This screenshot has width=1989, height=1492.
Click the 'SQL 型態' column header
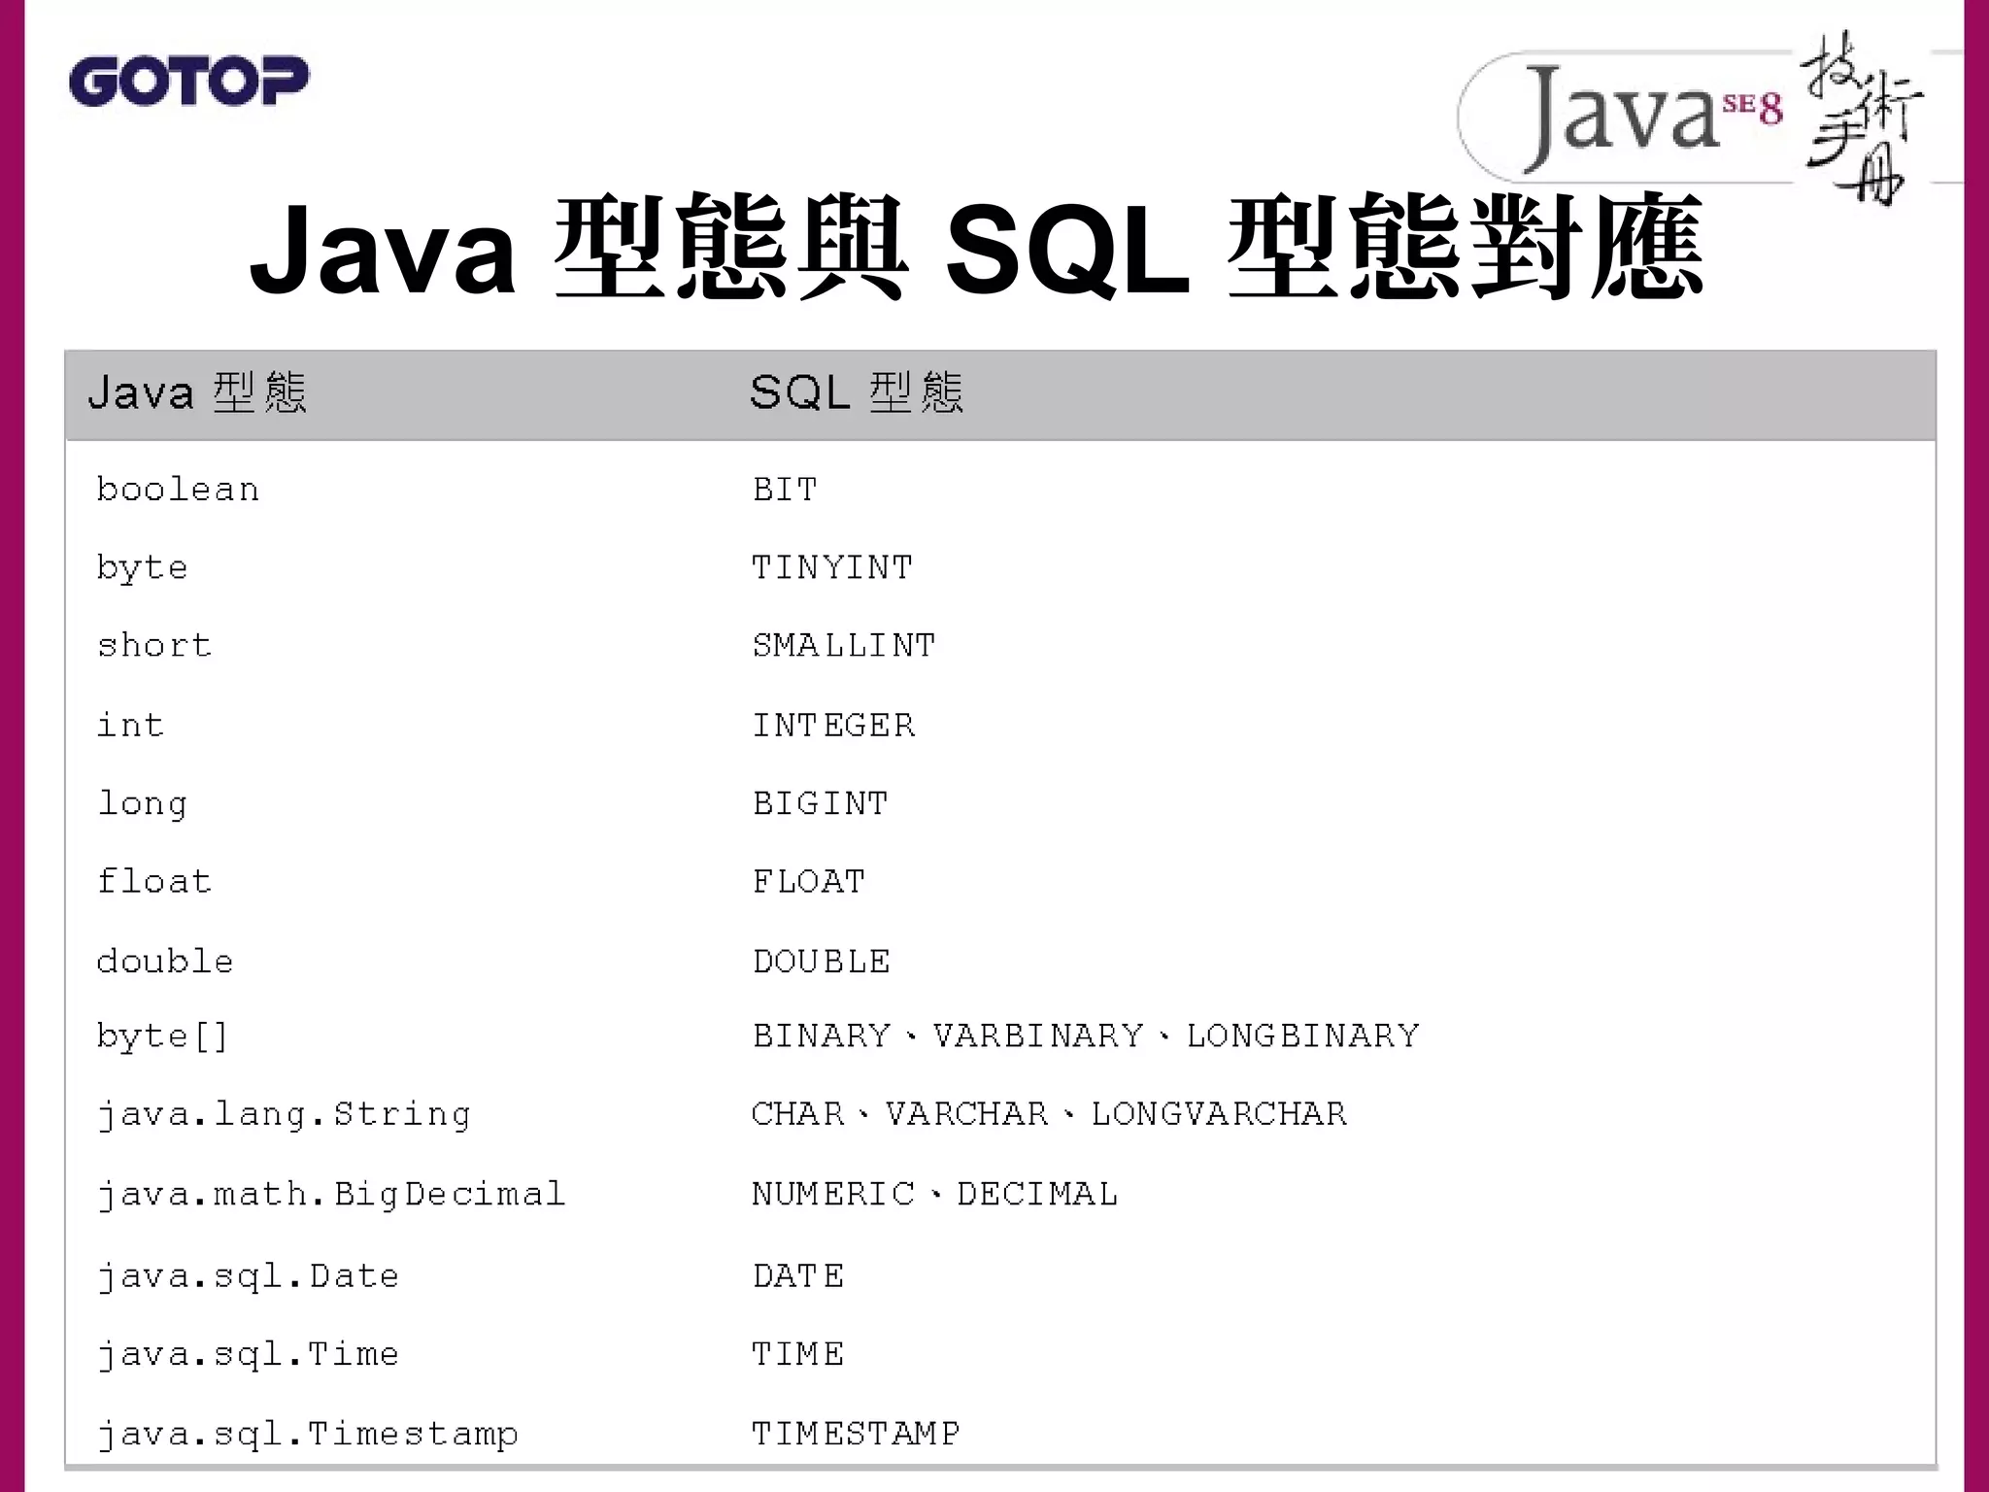click(857, 393)
